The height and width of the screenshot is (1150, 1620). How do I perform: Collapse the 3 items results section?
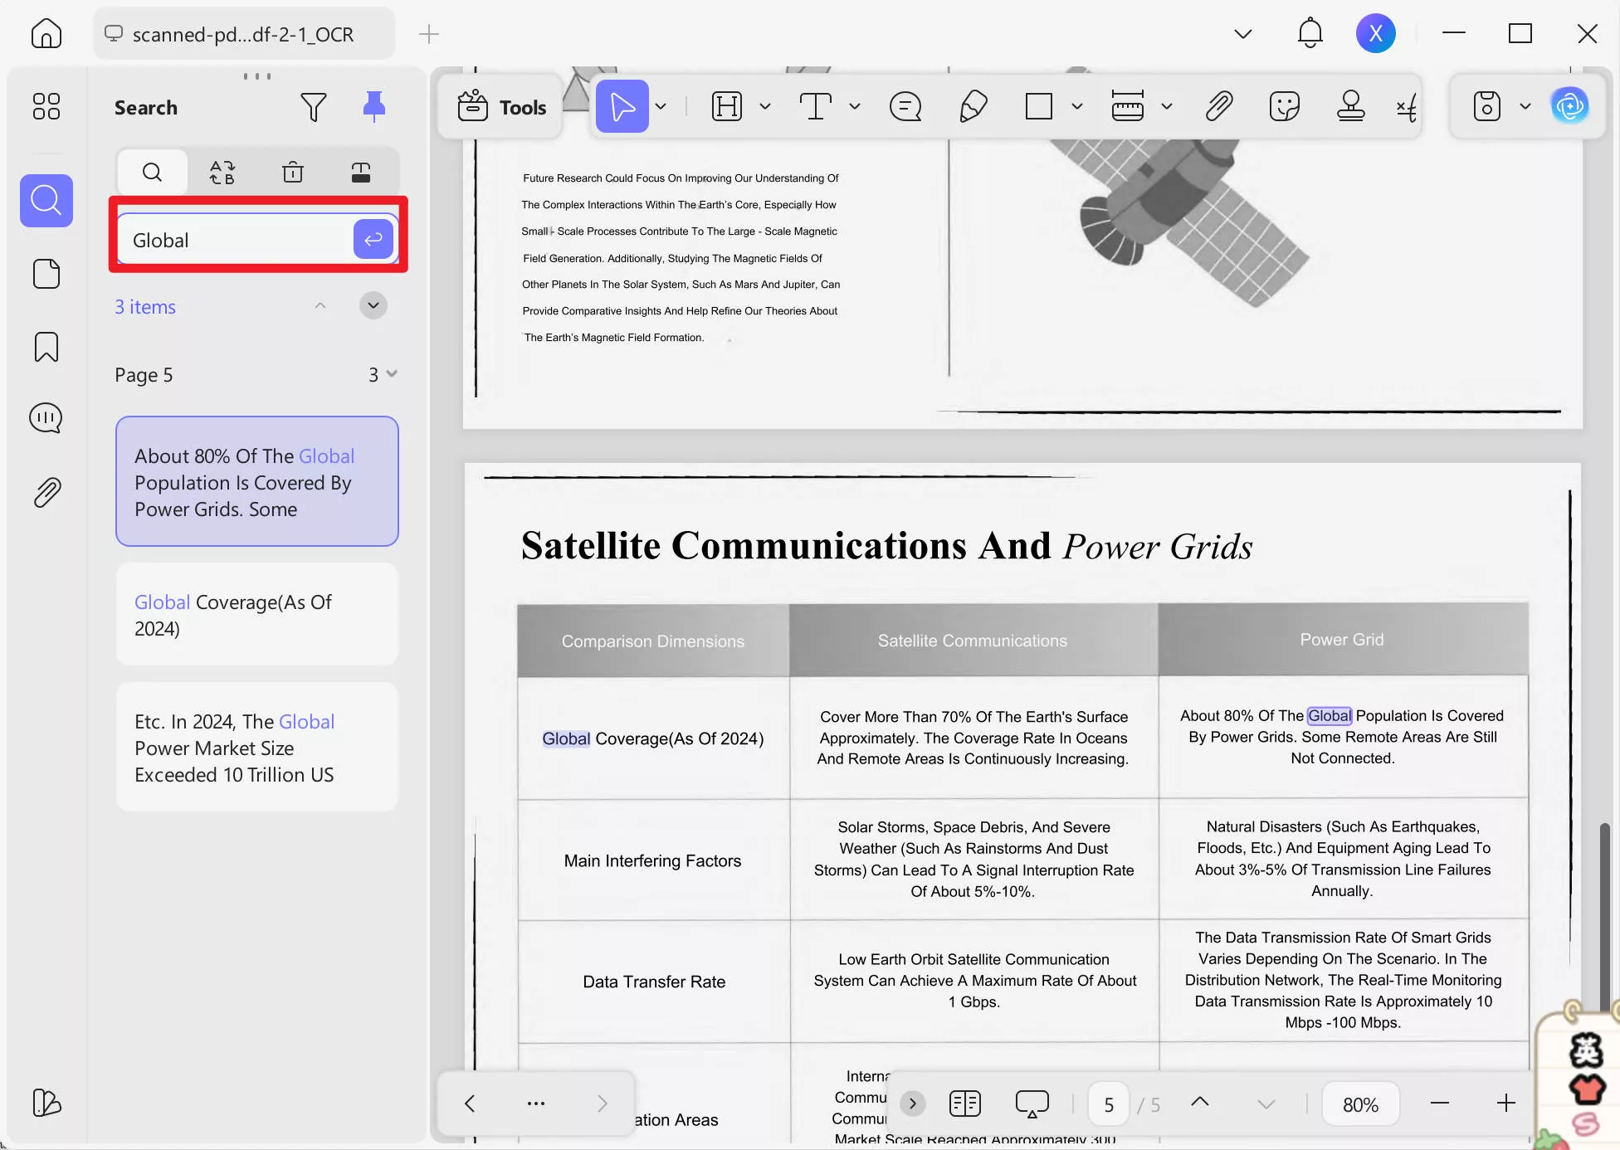(320, 305)
